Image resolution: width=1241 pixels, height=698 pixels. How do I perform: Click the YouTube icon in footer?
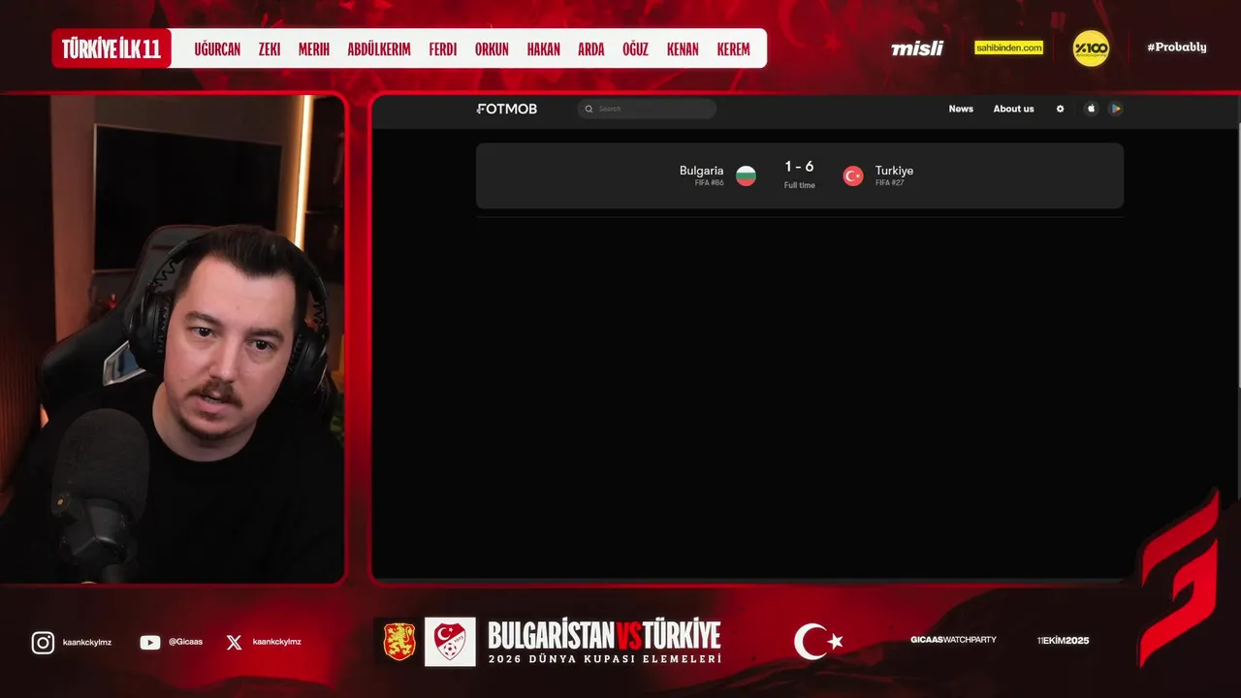150,642
